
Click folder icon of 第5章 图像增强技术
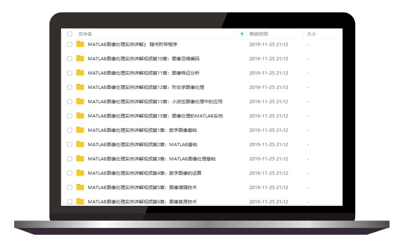point(80,187)
